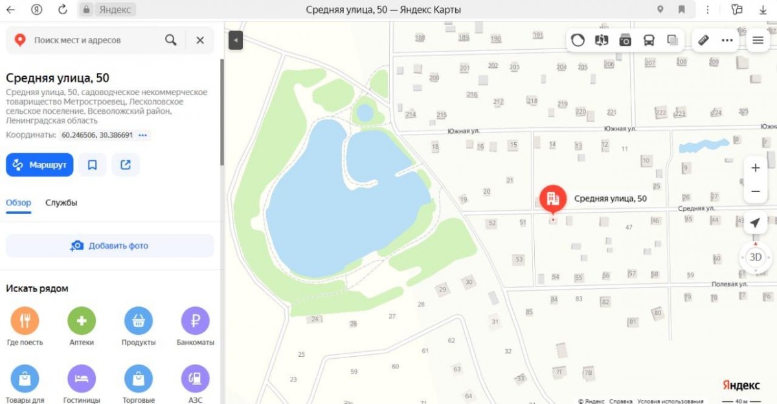The image size is (777, 404).
Task: Click the share location icon
Action: point(126,165)
